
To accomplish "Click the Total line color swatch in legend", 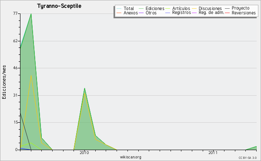I will click(x=119, y=8).
